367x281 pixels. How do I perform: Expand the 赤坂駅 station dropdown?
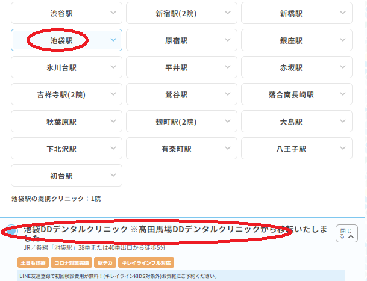(296, 67)
